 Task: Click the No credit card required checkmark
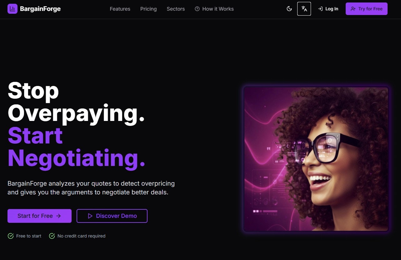(52, 236)
